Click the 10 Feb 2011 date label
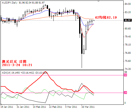Viewport: 134px width, 109px height. click(39, 107)
